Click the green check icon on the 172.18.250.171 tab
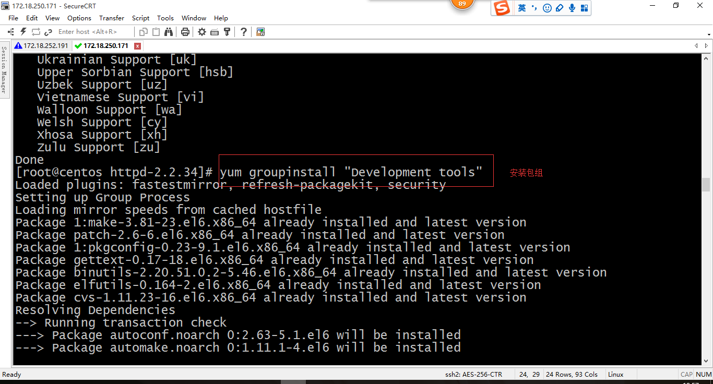This screenshot has height=384, width=713. coord(78,45)
